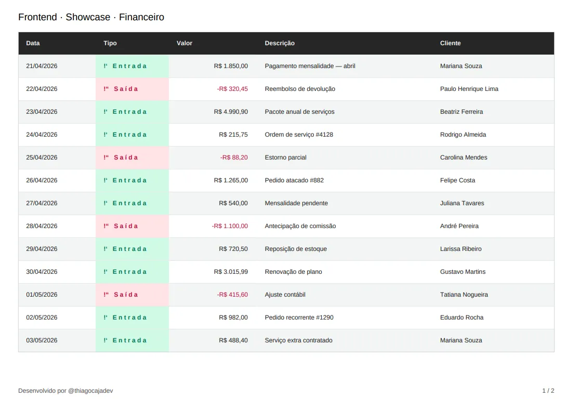The image size is (567, 399).
Task: Click the Saída icon in the 25/04/2026 row
Action: tap(107, 157)
